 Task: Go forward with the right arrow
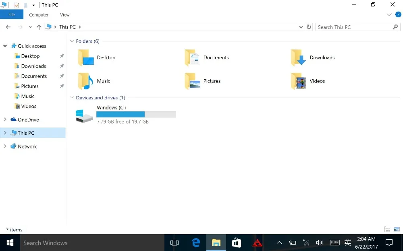[20, 27]
